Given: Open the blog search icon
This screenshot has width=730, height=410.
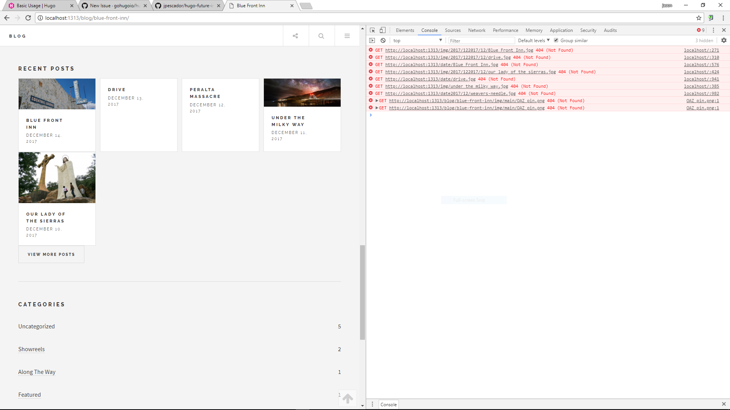Looking at the screenshot, I should pyautogui.click(x=321, y=35).
